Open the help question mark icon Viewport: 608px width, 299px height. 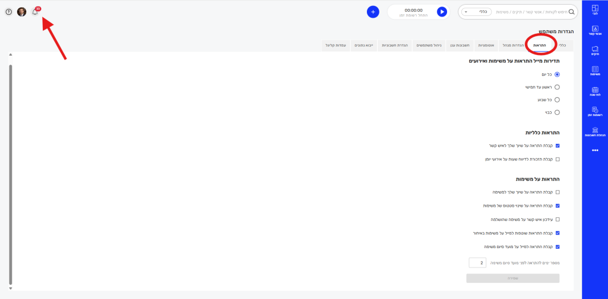point(8,12)
